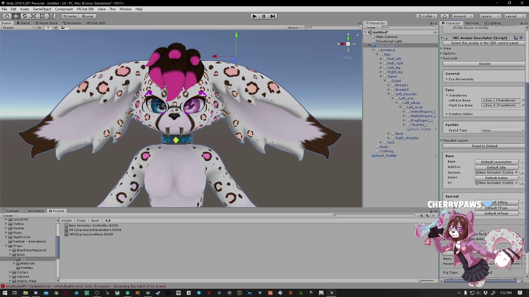Select Main Camera in Hierarchy

[386, 37]
